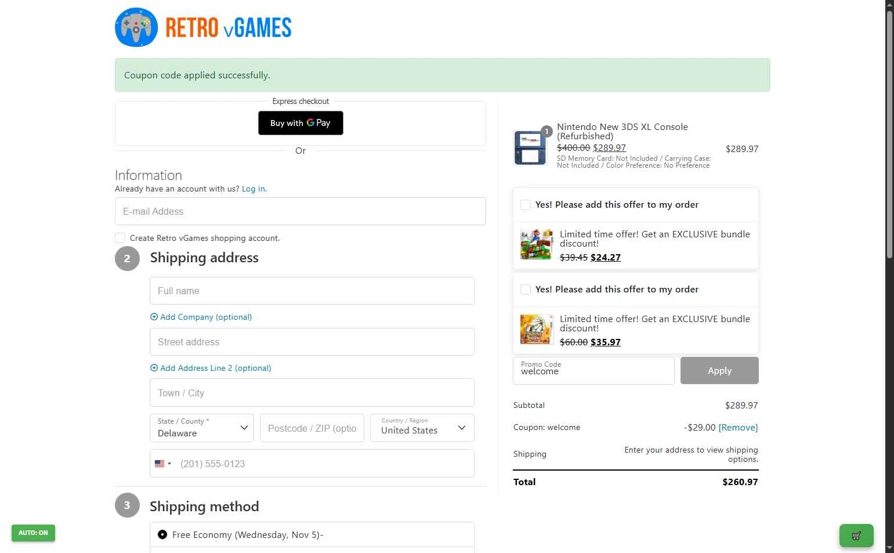Click the Retro vGames controller logo
The height and width of the screenshot is (553, 894).
136,27
